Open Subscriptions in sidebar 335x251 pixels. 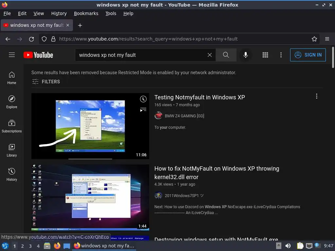[12, 126]
